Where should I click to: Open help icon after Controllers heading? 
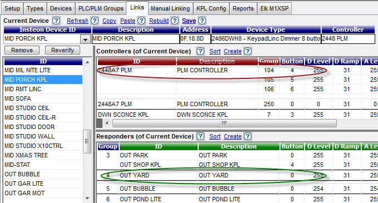200,51
